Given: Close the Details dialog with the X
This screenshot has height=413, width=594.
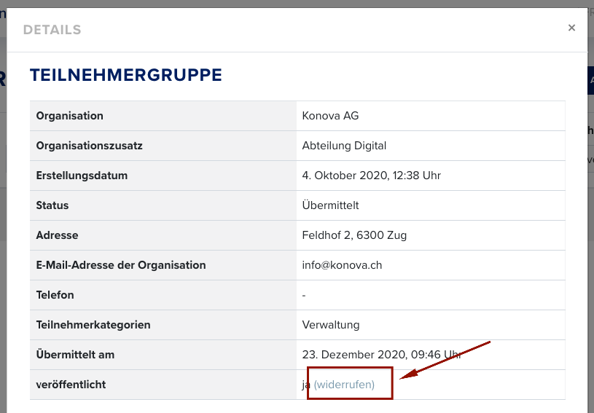Looking at the screenshot, I should click(x=571, y=28).
